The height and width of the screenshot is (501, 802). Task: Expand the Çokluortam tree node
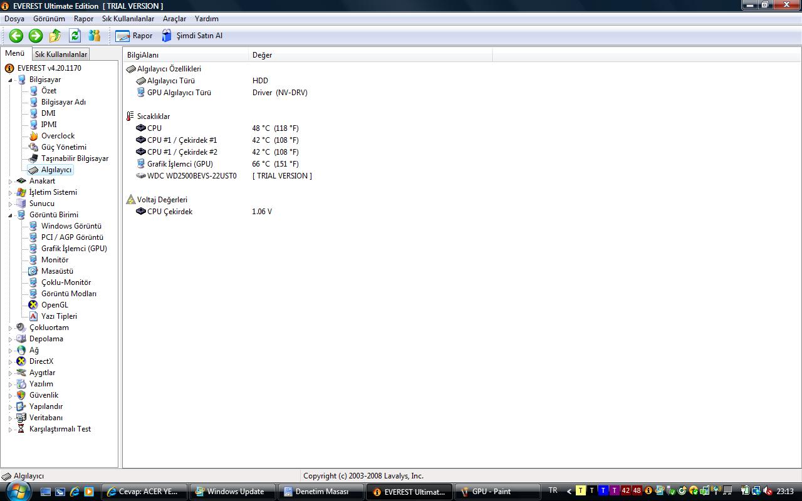point(10,328)
